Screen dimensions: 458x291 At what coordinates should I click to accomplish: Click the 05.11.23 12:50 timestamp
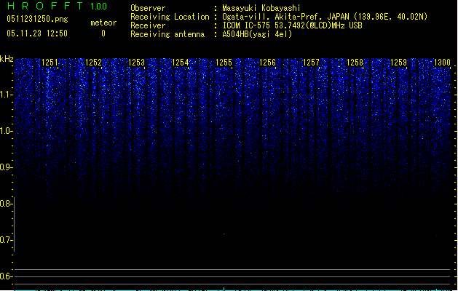[36, 33]
